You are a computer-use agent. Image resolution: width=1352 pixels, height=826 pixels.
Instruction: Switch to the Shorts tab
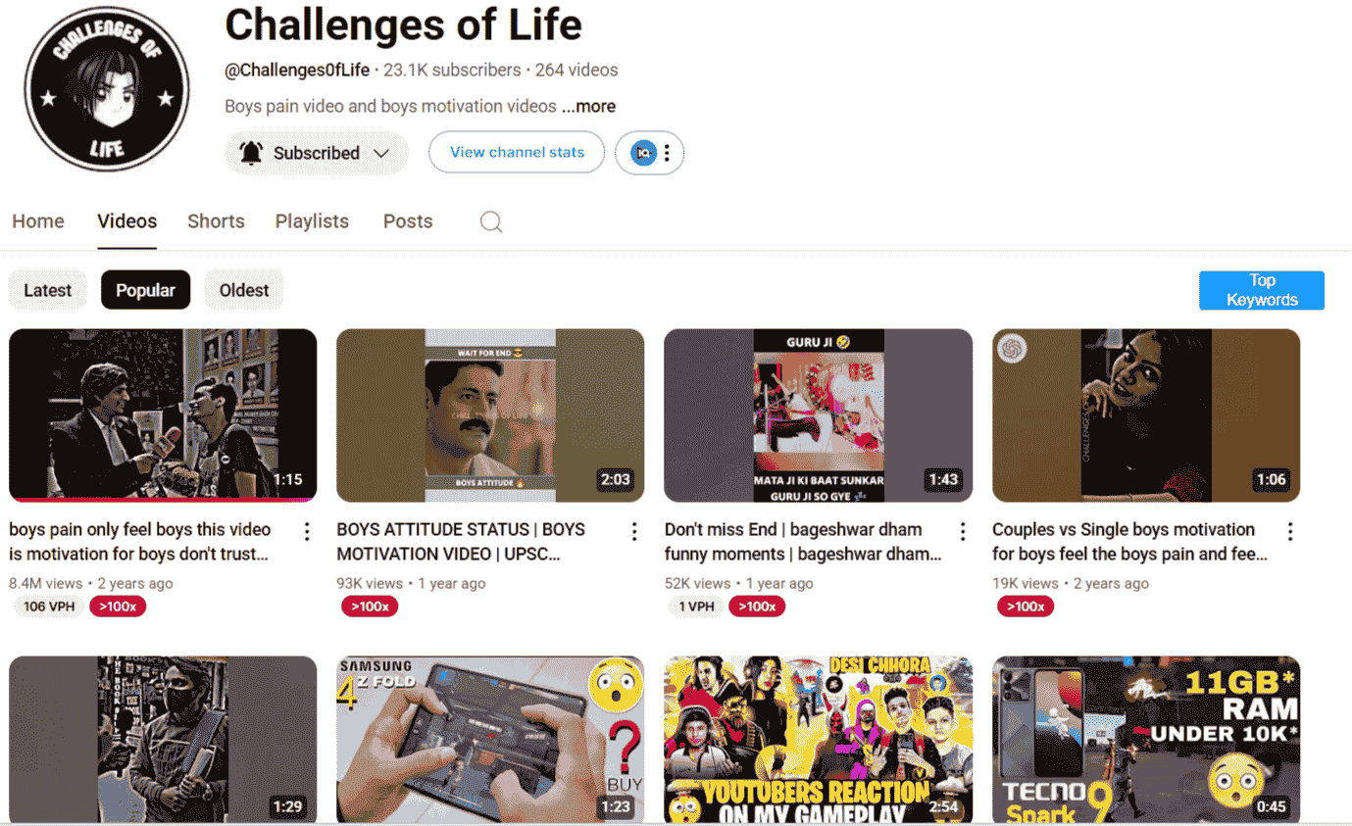(216, 221)
